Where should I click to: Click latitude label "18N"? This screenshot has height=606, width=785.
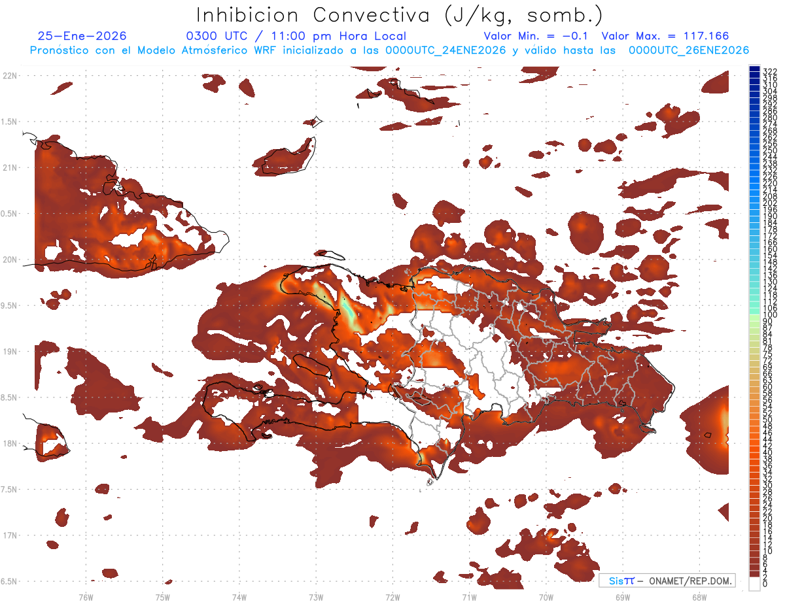tap(10, 443)
